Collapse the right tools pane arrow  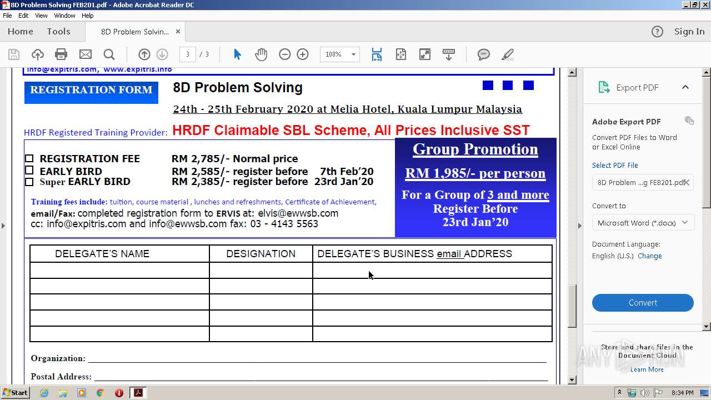(580, 226)
